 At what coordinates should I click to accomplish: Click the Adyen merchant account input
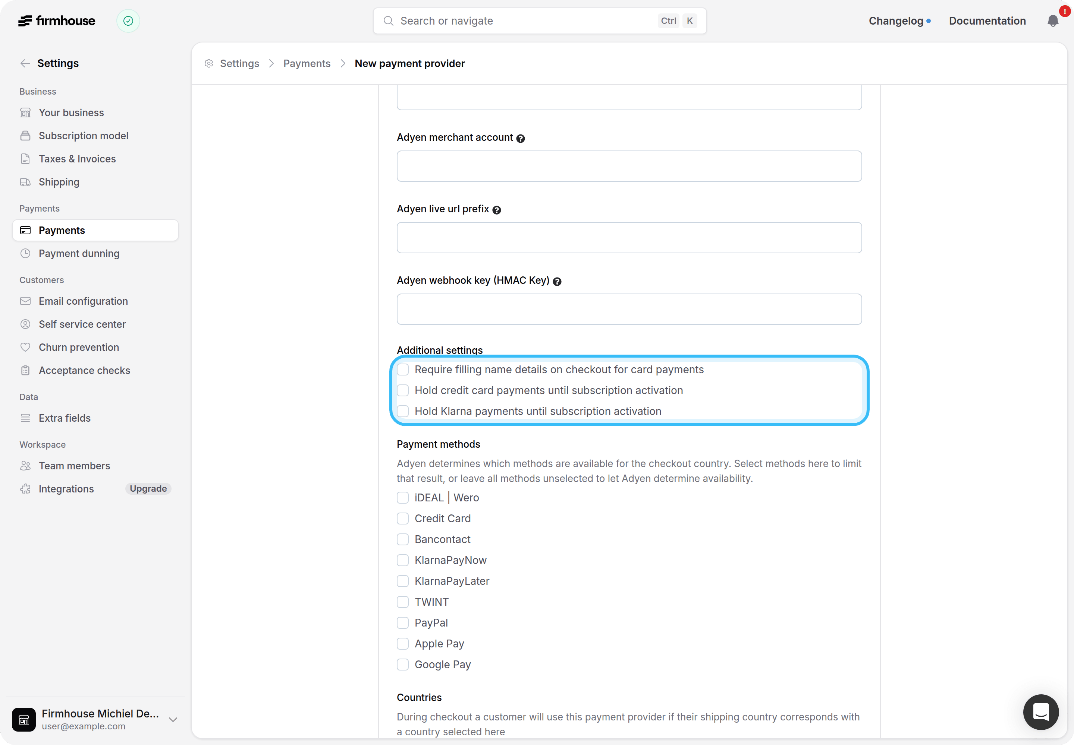(629, 166)
